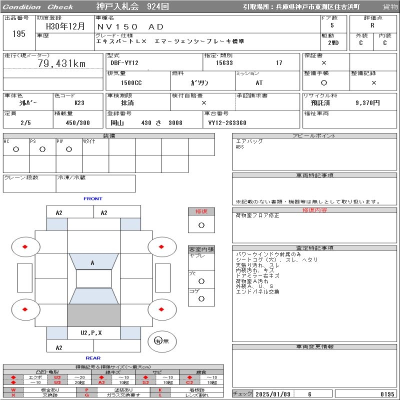Toggle the AC equipment circle mark
This screenshot has width=400, height=400.
[16, 149]
